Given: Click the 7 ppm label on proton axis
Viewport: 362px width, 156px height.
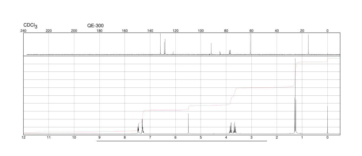Looking at the screenshot, I should [x=150, y=138].
